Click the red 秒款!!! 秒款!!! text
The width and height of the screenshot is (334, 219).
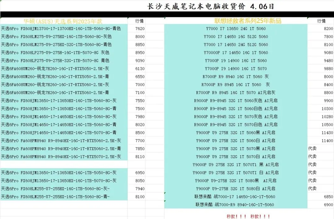click(x=248, y=217)
